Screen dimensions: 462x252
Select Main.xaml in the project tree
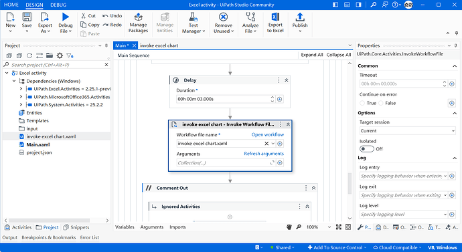(38, 144)
